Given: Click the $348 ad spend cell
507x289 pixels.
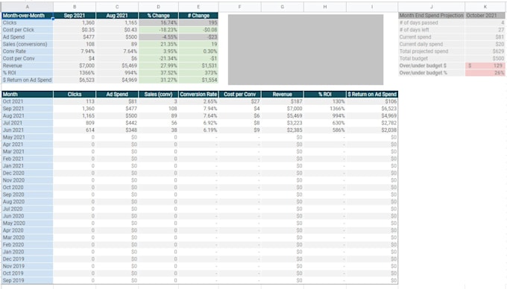Looking at the screenshot, I should (117, 130).
